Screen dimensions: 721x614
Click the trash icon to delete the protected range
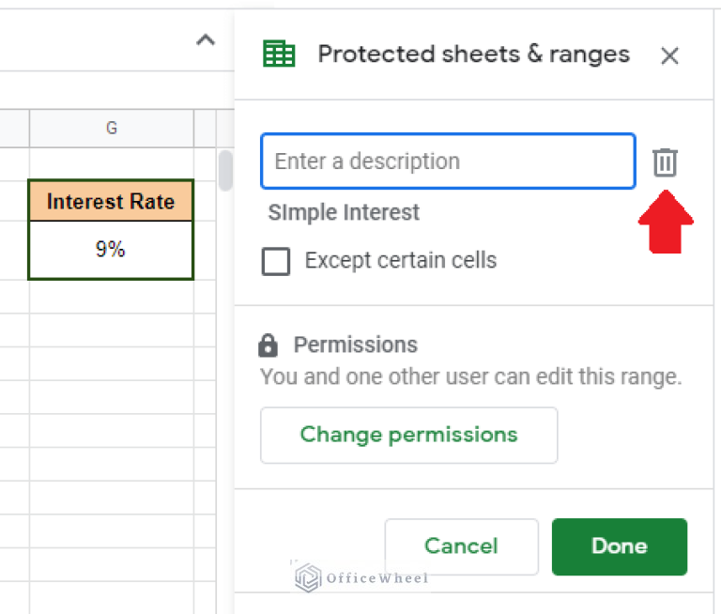tap(665, 162)
